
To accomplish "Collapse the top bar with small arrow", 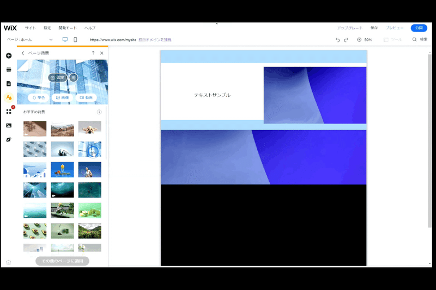I will click(x=216, y=24).
